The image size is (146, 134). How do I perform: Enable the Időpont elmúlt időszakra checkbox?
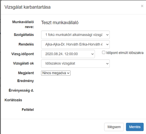coord(104,52)
